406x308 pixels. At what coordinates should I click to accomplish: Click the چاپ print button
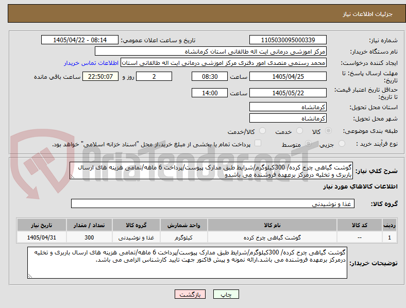[x=226, y=294]
